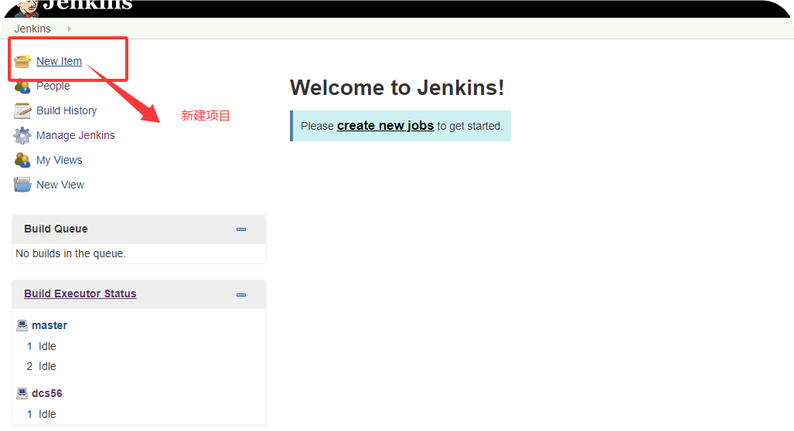Image resolution: width=794 pixels, height=431 pixels.
Task: Click the People icon in sidebar
Action: coord(22,87)
